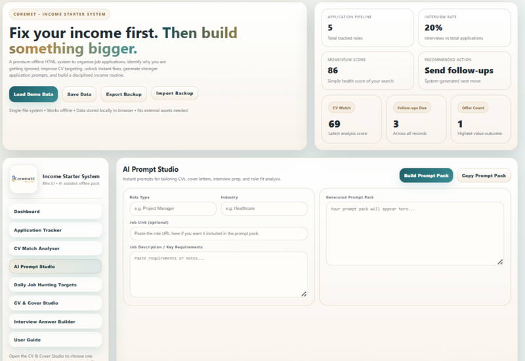Click the Job Description textarea
525x361 pixels.
point(219,275)
